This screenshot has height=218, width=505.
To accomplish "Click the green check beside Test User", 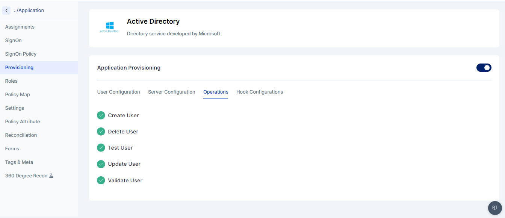I will point(101,148).
